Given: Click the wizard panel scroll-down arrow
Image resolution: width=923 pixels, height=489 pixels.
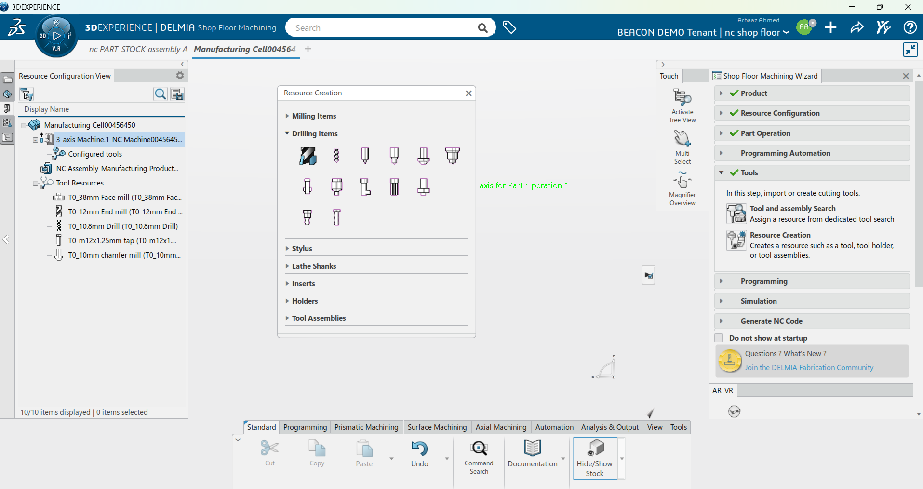Looking at the screenshot, I should tap(919, 414).
